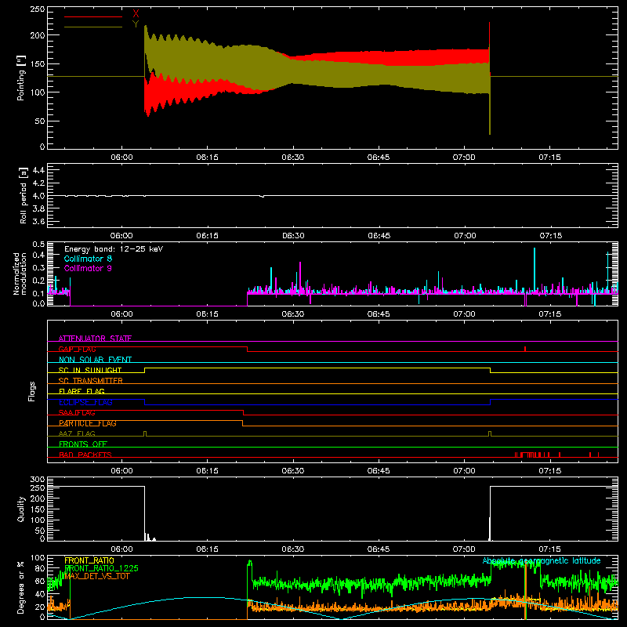The height and width of the screenshot is (627, 627).
Task: Click the green FRONT_RATIO_1225 legend label
Action: click(101, 568)
